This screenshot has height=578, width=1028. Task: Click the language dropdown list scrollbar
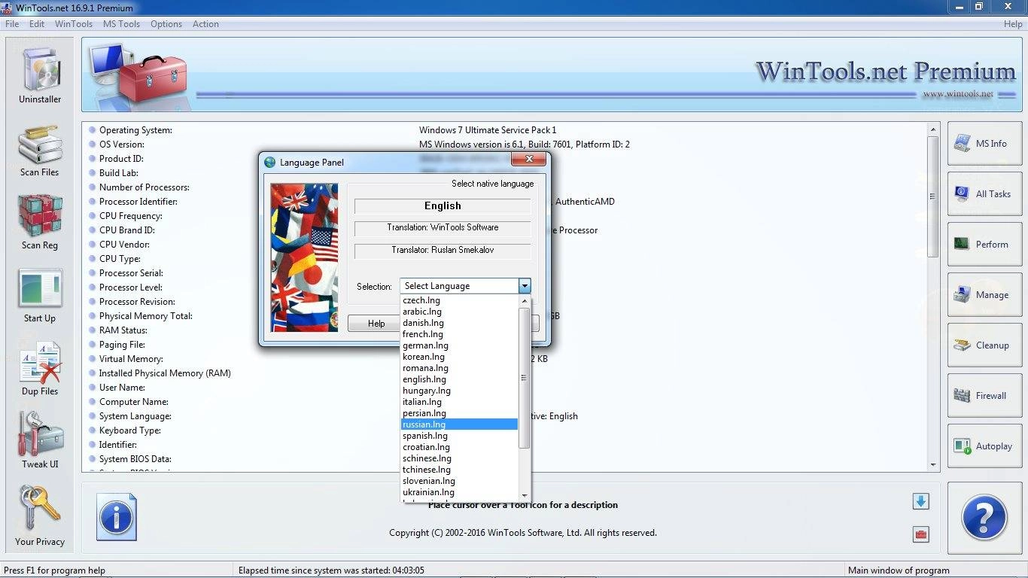525,378
